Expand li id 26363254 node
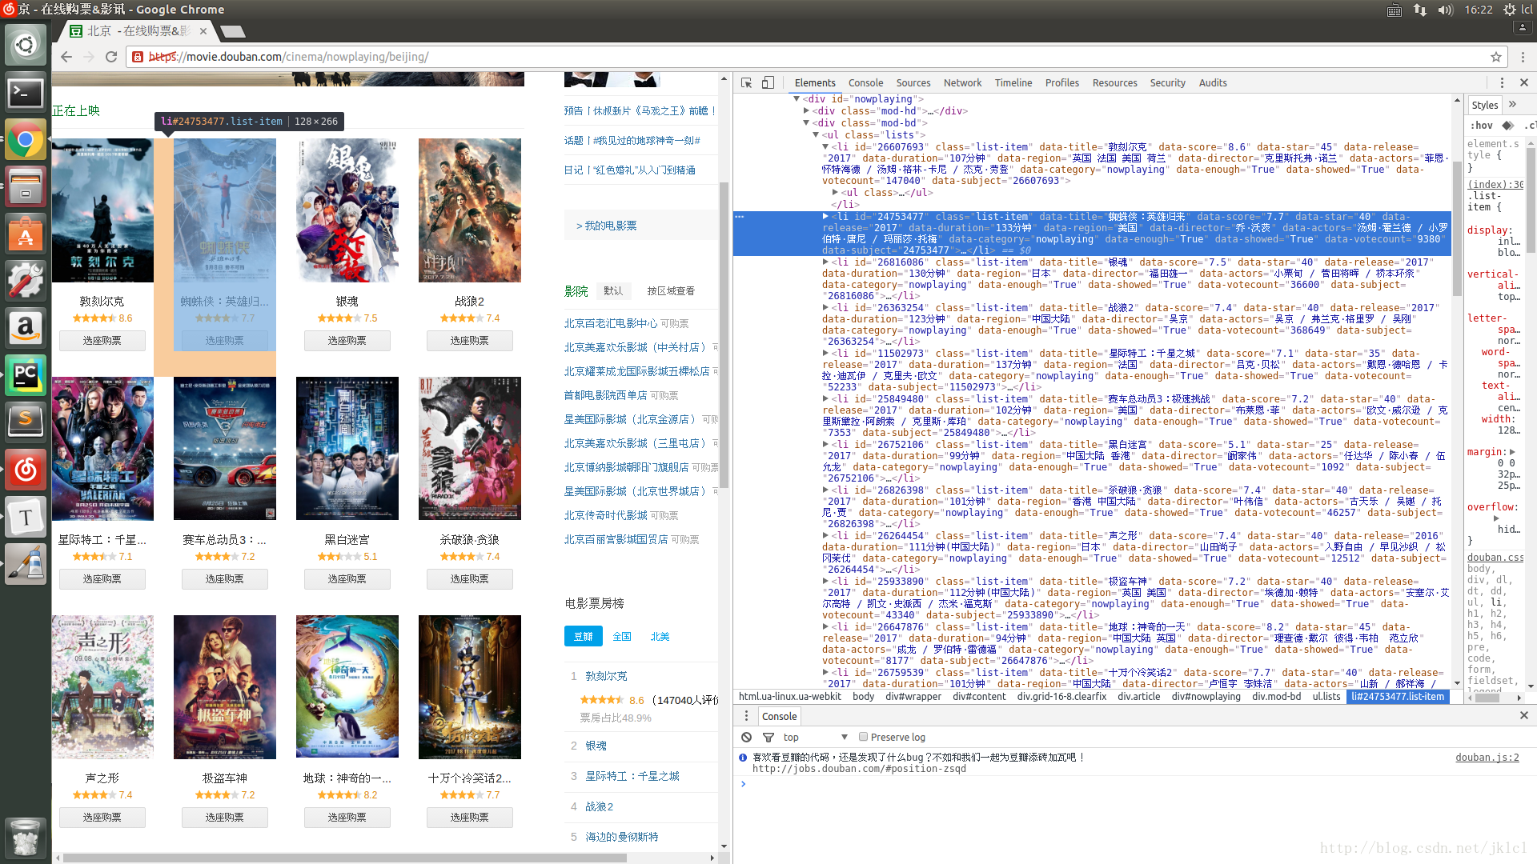Screen dimensions: 1537x864 (x=825, y=307)
